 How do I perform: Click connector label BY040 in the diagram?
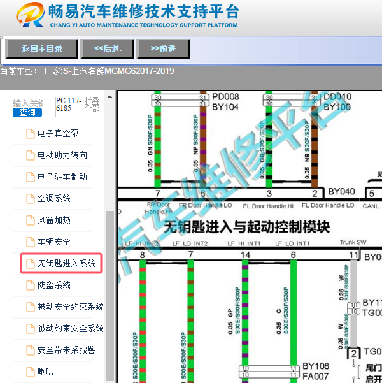click(x=341, y=192)
